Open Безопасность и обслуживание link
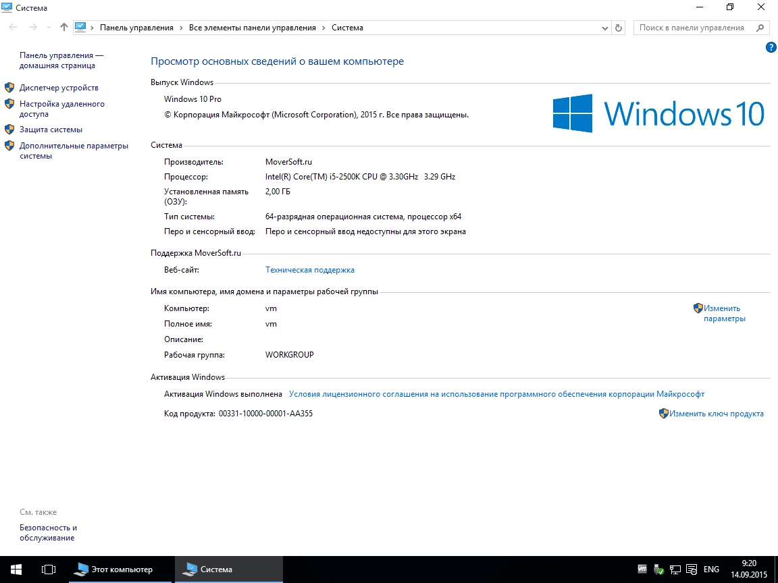Viewport: 778px width, 583px height. [48, 532]
